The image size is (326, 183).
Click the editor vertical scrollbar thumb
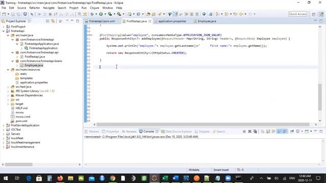(320, 97)
